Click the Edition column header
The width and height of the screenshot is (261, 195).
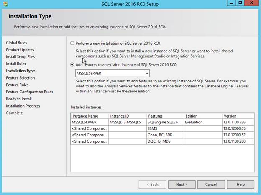coord(203,116)
